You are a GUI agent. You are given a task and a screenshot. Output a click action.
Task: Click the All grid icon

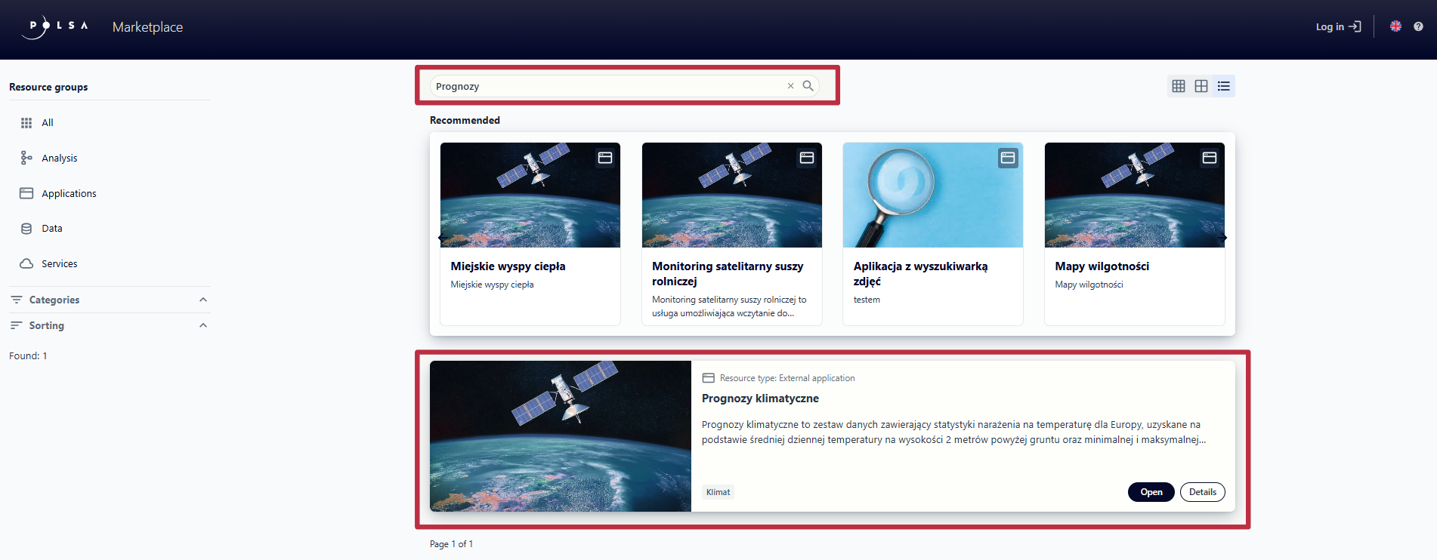(26, 122)
